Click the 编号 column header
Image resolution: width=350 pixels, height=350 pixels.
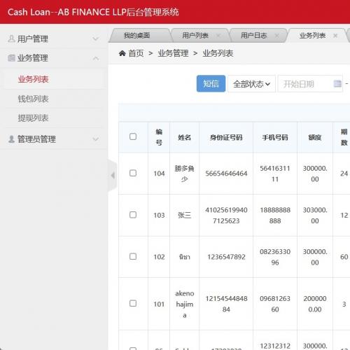(x=159, y=137)
